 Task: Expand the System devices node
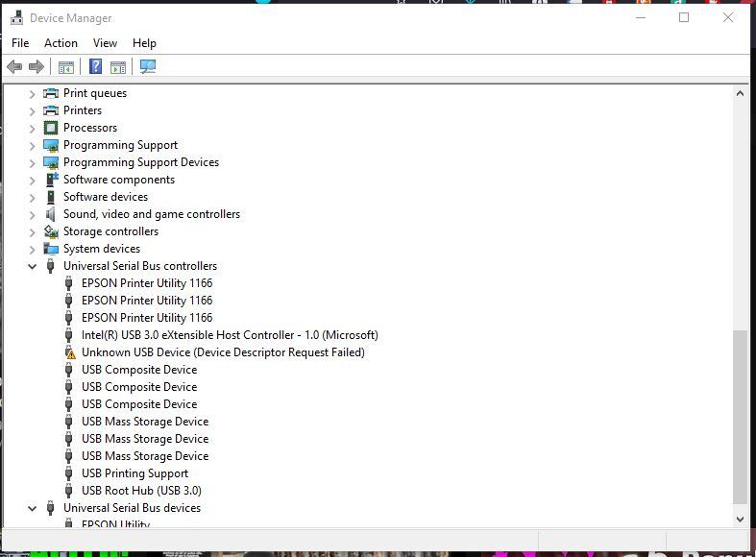coord(33,250)
